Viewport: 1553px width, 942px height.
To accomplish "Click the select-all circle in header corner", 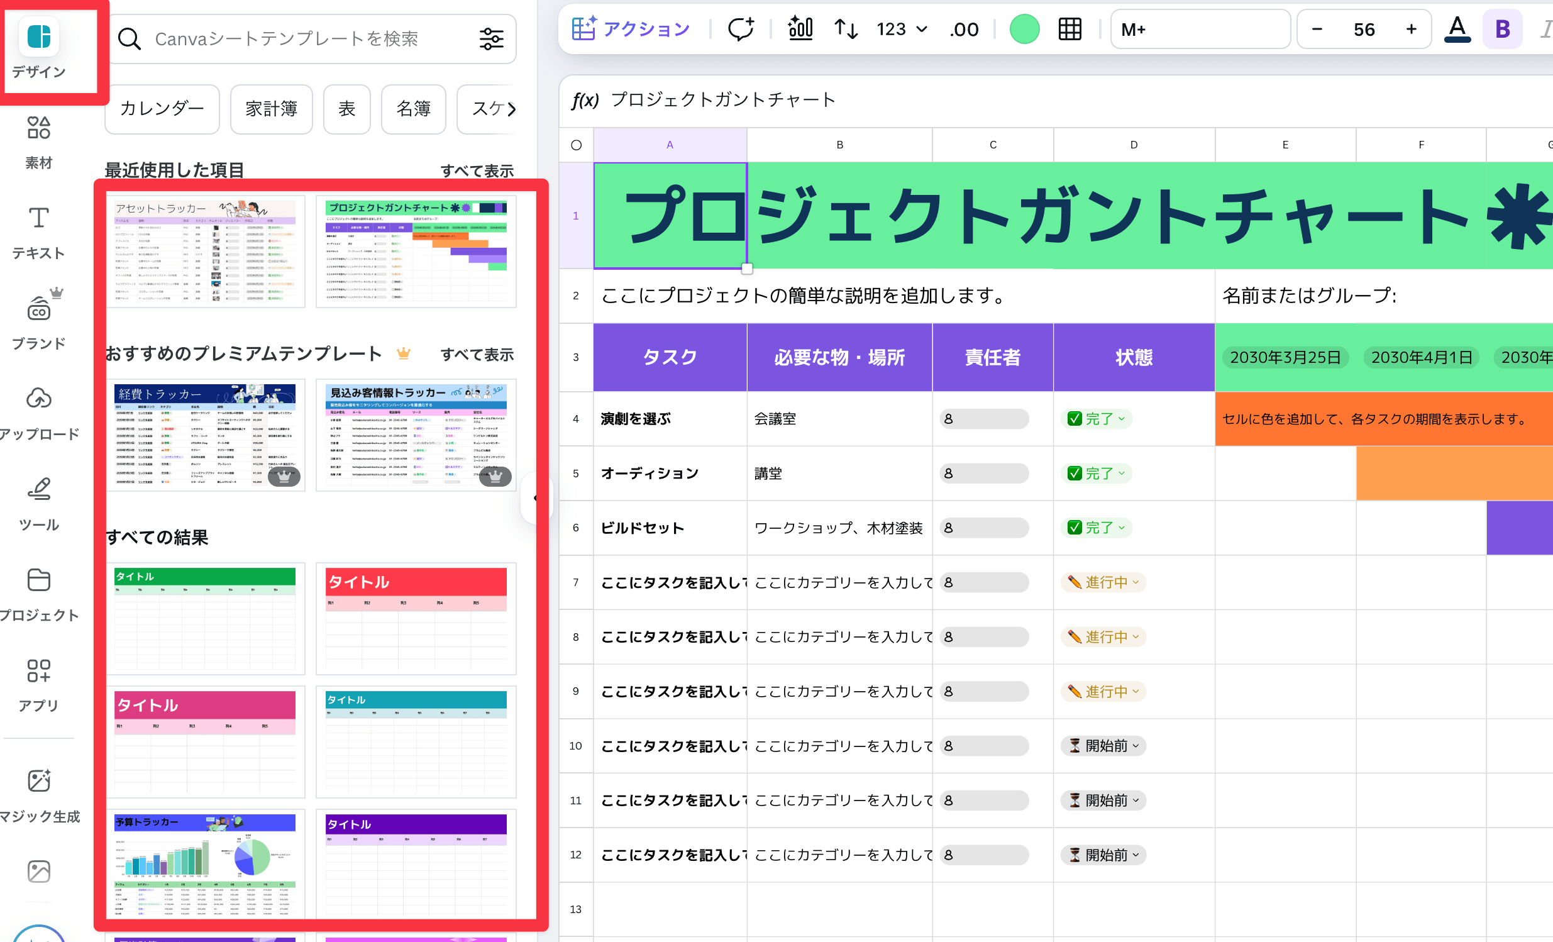I will (576, 145).
